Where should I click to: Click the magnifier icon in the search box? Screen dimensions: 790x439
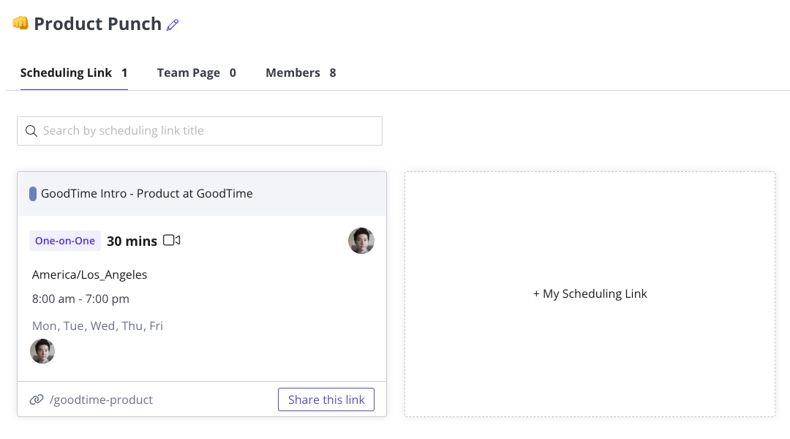(31, 131)
